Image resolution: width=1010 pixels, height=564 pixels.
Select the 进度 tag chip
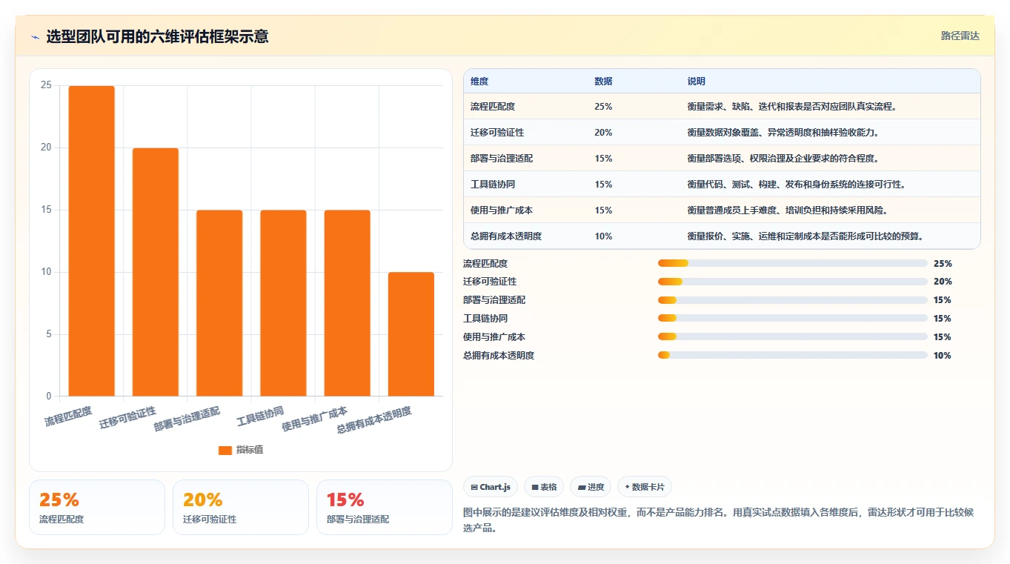[x=591, y=487]
